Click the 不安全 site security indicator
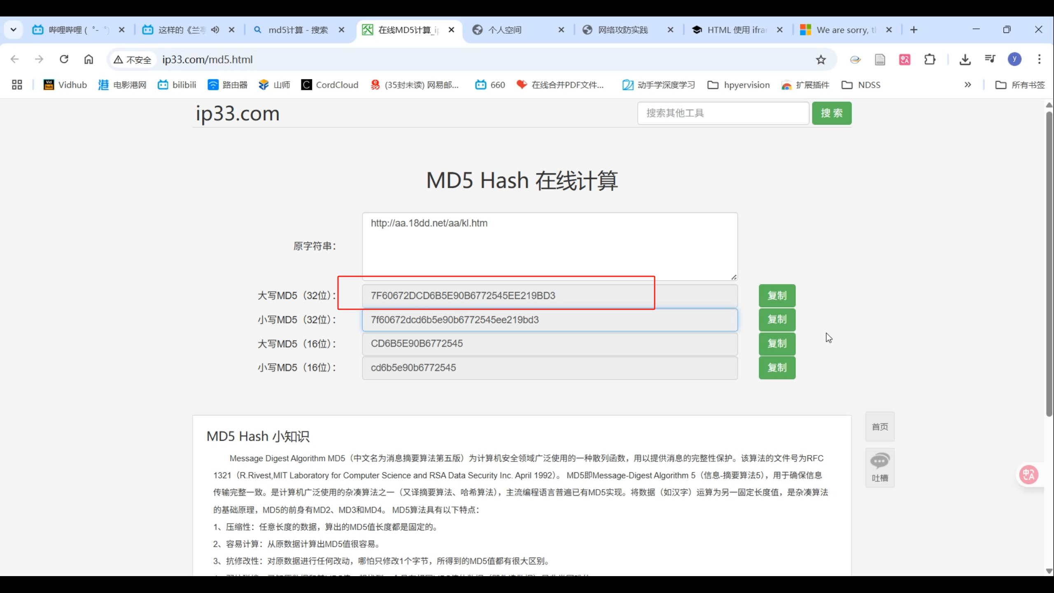The height and width of the screenshot is (593, 1054). 133,60
